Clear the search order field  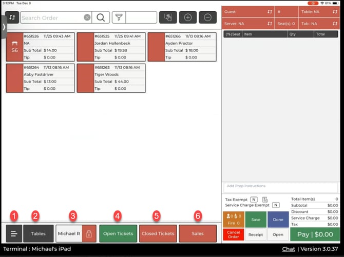(x=87, y=17)
